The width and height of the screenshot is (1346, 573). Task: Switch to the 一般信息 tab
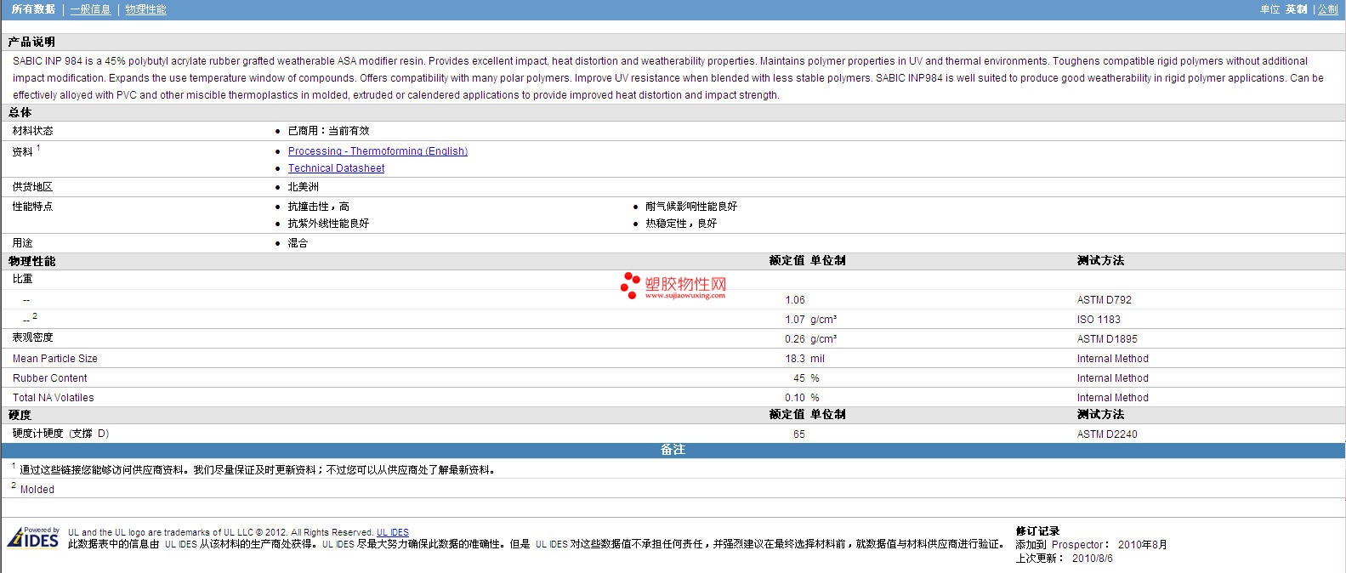coord(91,9)
